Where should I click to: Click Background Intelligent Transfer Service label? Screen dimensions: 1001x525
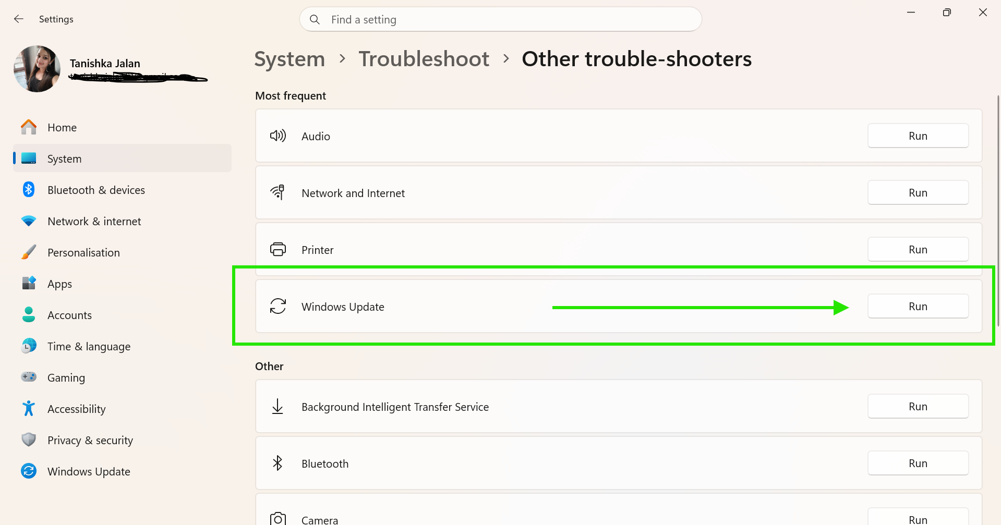pos(395,407)
